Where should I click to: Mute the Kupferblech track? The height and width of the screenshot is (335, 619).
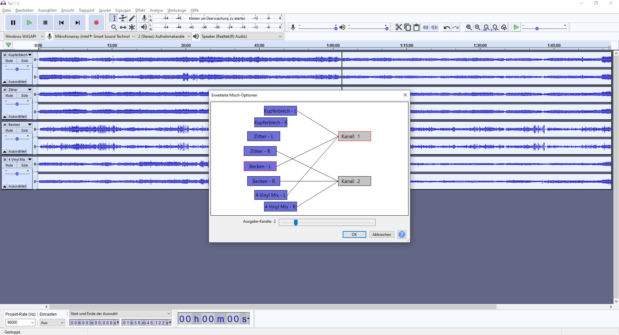pos(9,61)
